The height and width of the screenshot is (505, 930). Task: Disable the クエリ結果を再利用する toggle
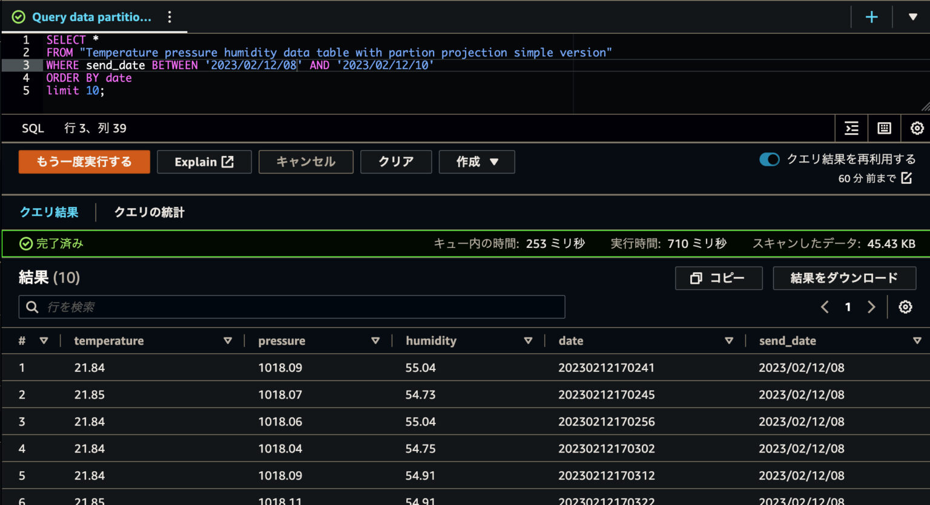pyautogui.click(x=769, y=159)
